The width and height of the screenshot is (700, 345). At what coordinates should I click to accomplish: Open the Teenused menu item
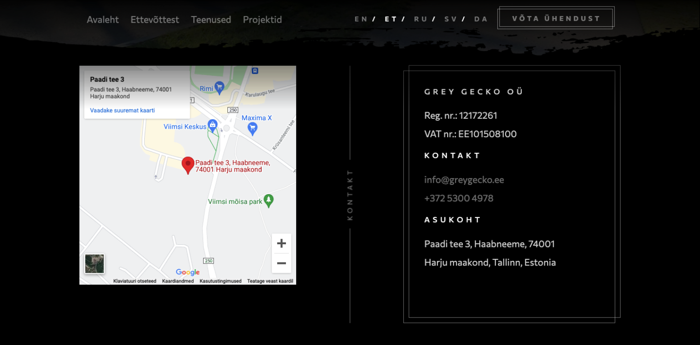(x=211, y=20)
